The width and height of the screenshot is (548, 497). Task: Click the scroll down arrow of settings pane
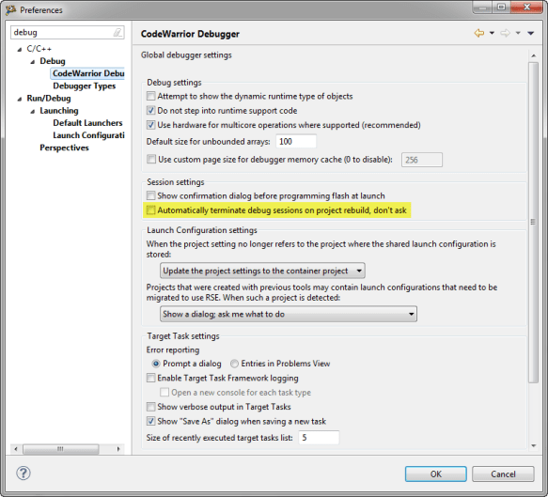pos(533,445)
